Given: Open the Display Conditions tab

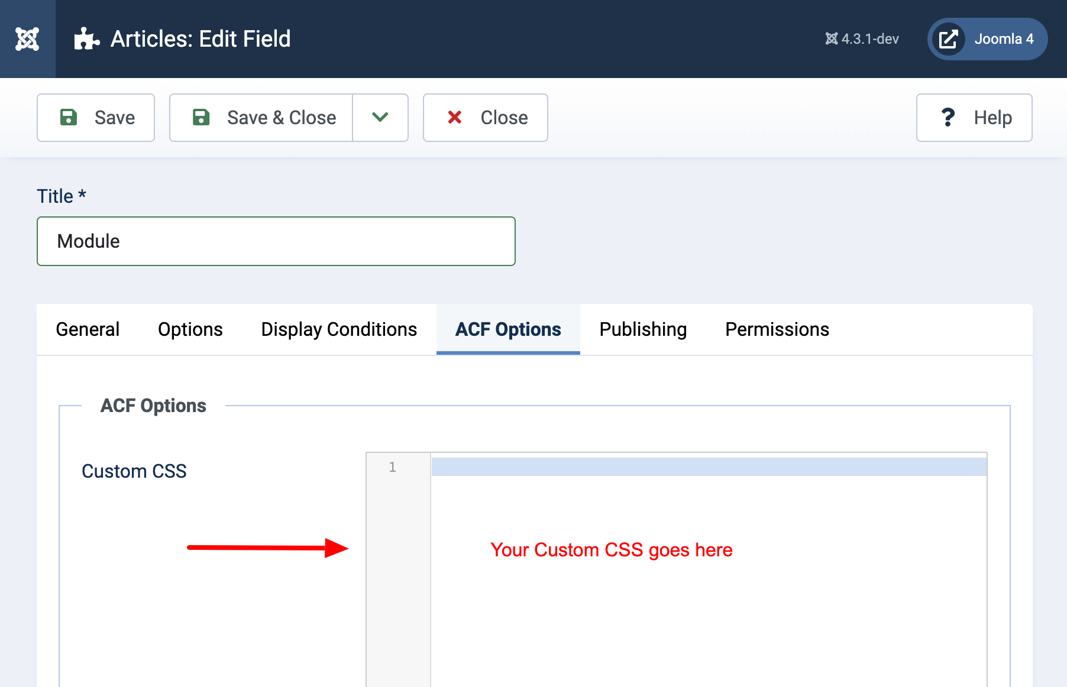Looking at the screenshot, I should pyautogui.click(x=339, y=329).
